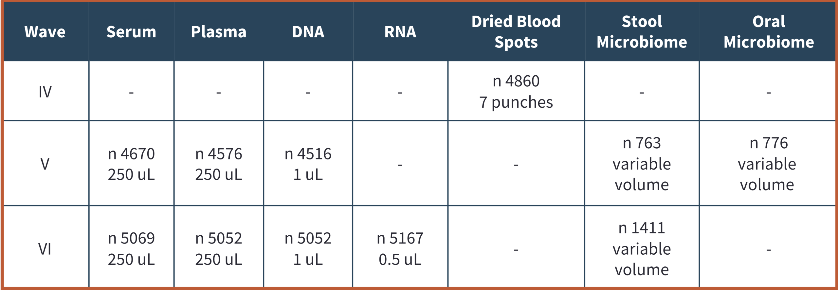The width and height of the screenshot is (838, 290).
Task: Click the RNA column header
Action: pyautogui.click(x=400, y=32)
